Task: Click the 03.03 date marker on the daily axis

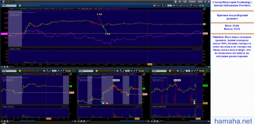Action: point(198,119)
